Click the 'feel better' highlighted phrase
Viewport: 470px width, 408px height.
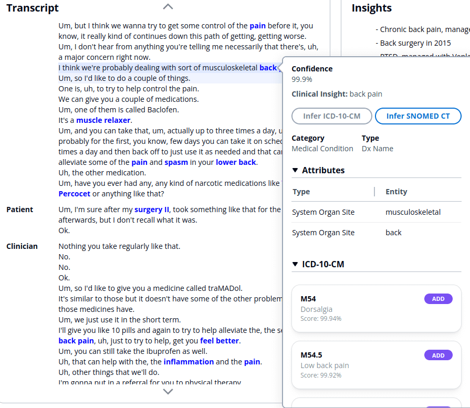(x=220, y=341)
